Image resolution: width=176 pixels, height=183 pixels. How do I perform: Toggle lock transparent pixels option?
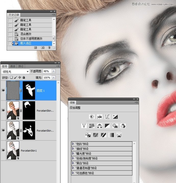[11, 77]
